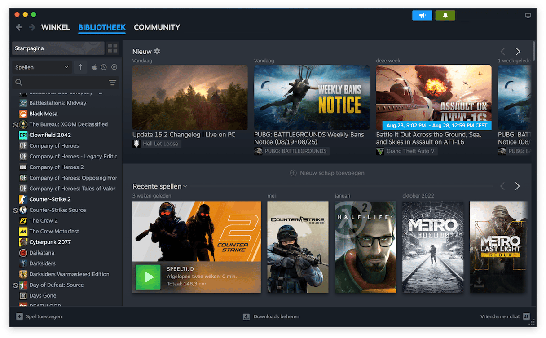Play Counter-Strike 2 with green play button

coord(148,277)
